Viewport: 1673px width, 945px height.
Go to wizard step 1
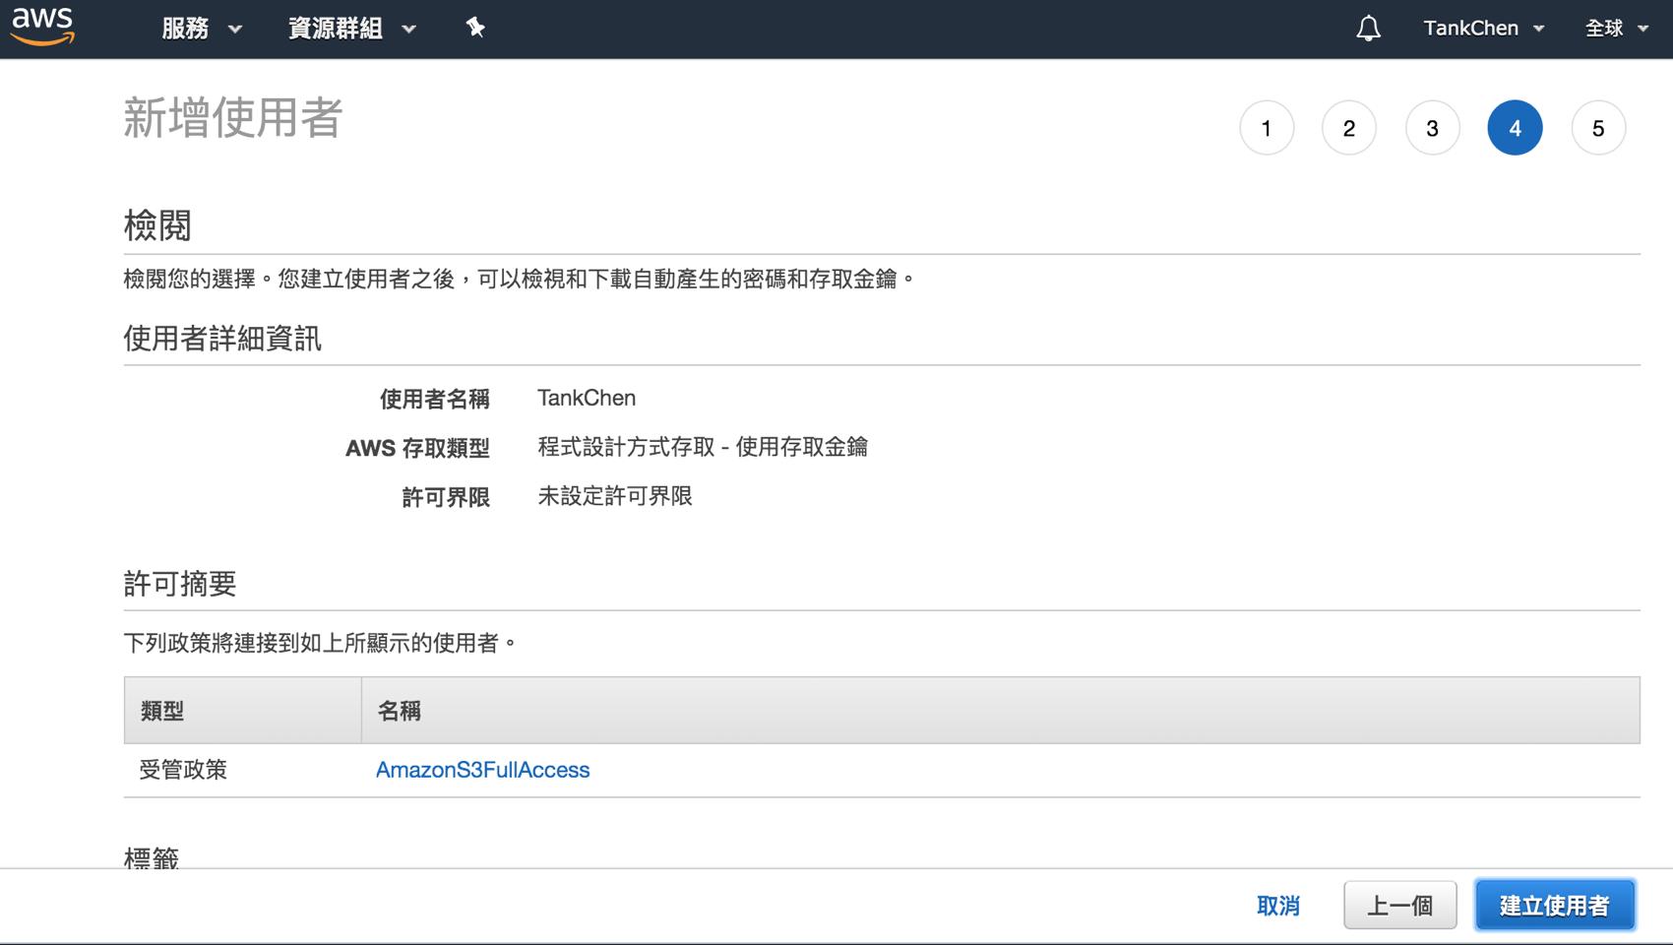1267,128
